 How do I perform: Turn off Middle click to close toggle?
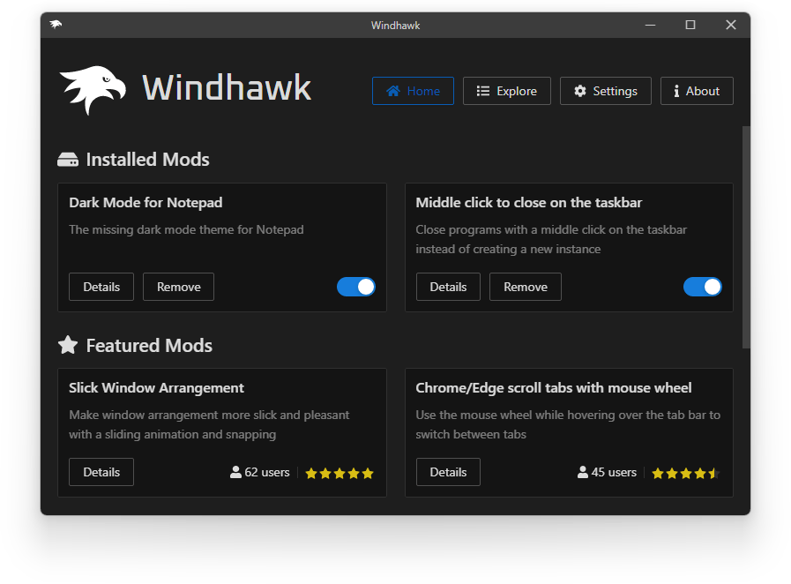pos(703,287)
